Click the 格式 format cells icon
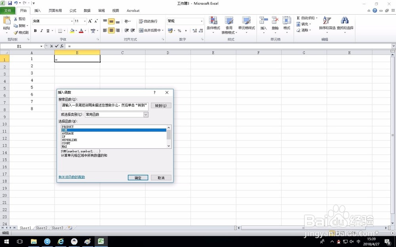Image resolution: width=396 pixels, height=247 pixels. pos(287,20)
